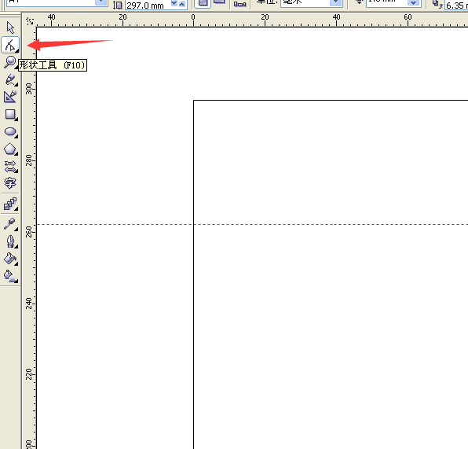468x449 pixels.
Task: Click the ruler origin crosshair icon
Action: pyautogui.click(x=30, y=20)
